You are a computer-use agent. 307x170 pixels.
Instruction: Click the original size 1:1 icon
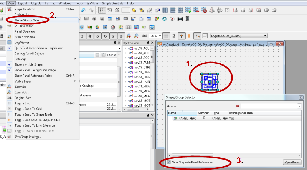[x=145, y=36]
